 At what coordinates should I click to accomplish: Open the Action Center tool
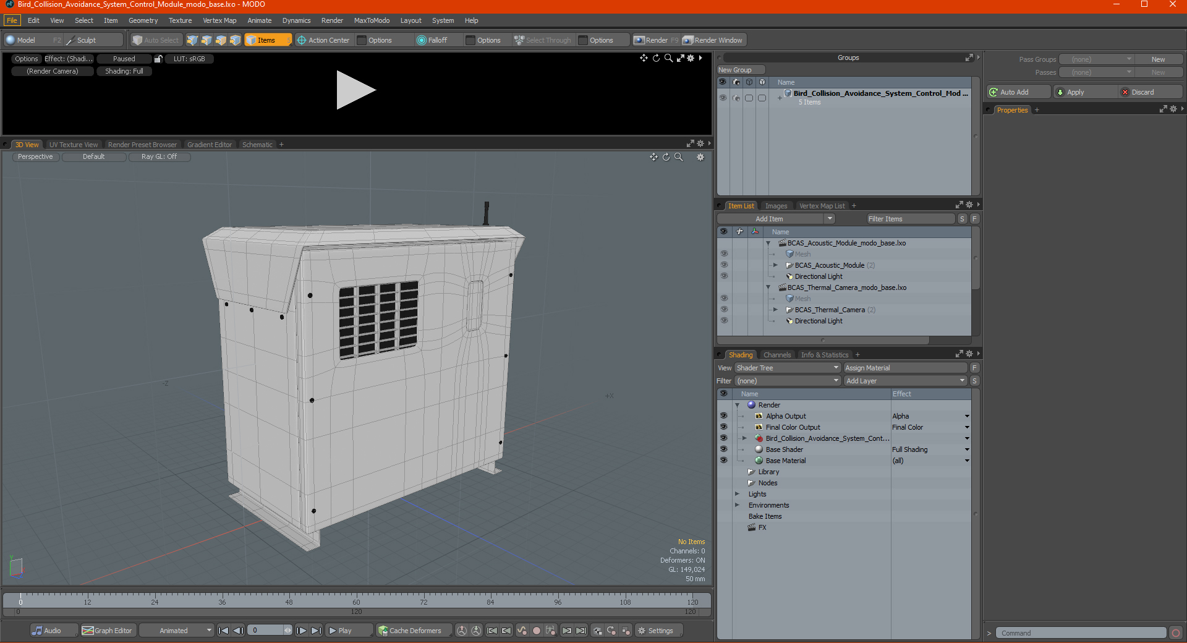click(x=323, y=40)
